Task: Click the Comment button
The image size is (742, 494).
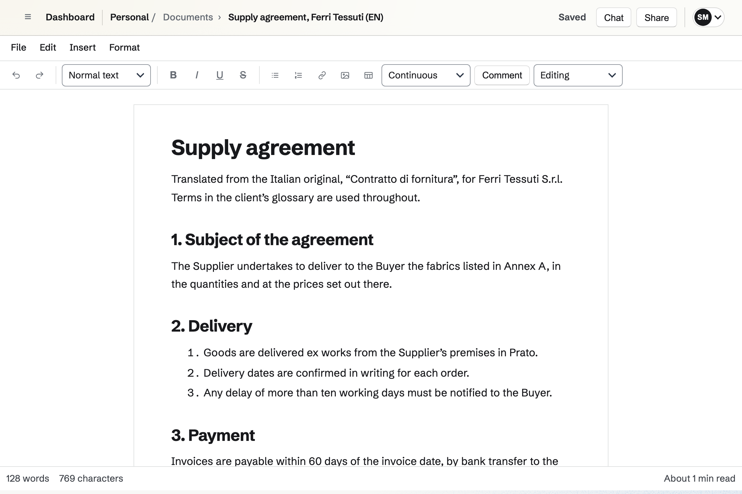Action: pos(502,75)
